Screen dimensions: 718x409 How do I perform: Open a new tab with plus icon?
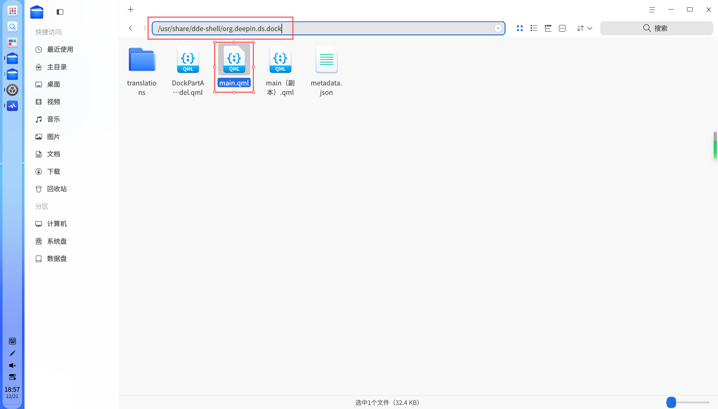pos(131,9)
